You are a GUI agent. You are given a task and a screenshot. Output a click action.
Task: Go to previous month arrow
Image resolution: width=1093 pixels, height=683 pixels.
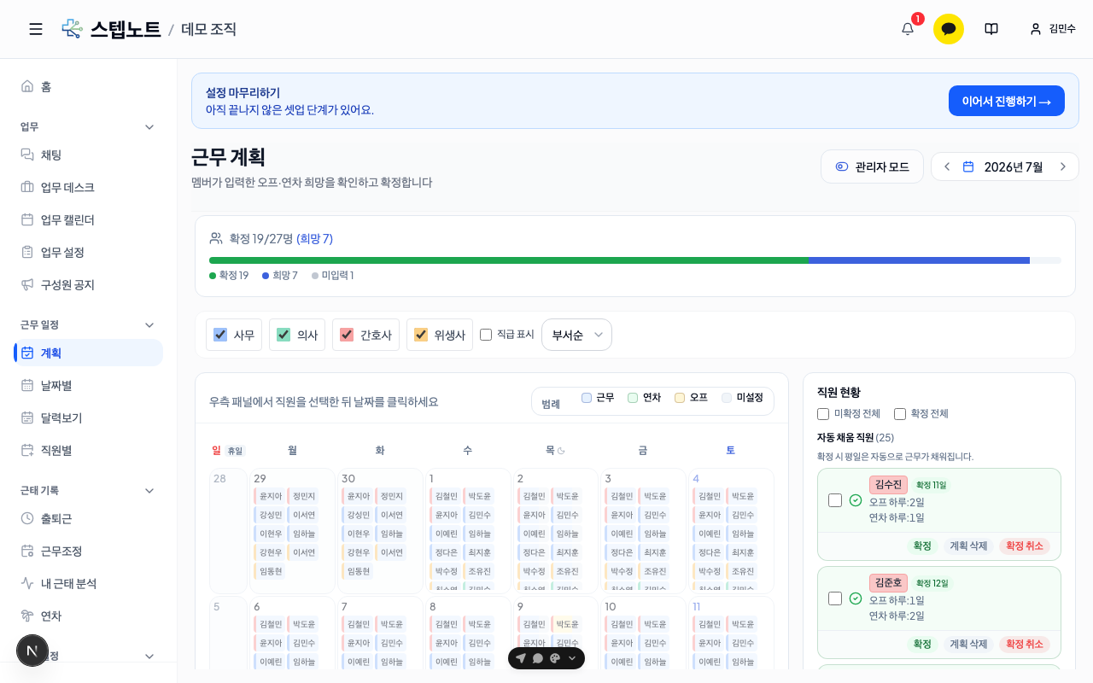coord(947,166)
